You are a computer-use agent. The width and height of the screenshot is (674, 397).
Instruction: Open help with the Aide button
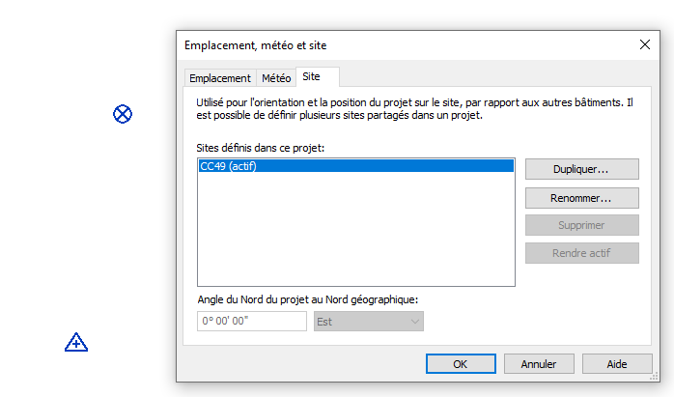616,364
